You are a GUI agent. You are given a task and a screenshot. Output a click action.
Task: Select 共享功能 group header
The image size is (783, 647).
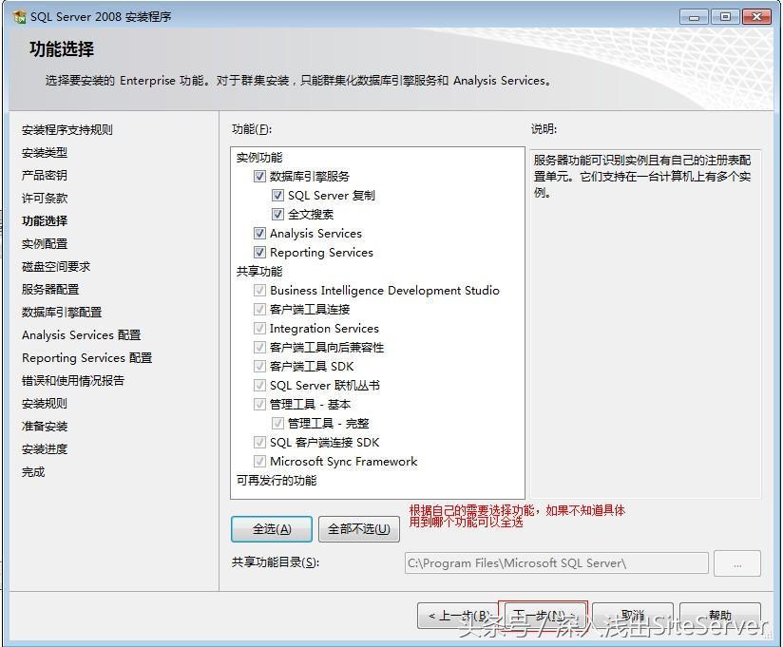(259, 272)
